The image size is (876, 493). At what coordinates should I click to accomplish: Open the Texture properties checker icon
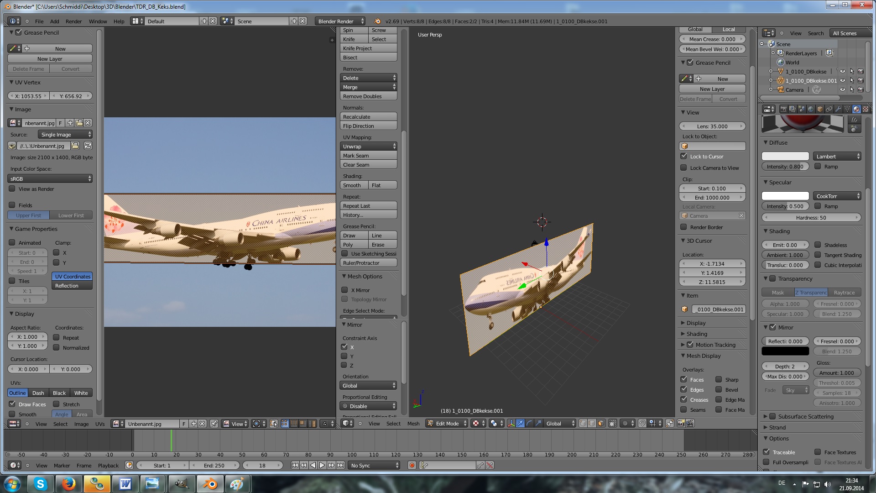pos(866,109)
